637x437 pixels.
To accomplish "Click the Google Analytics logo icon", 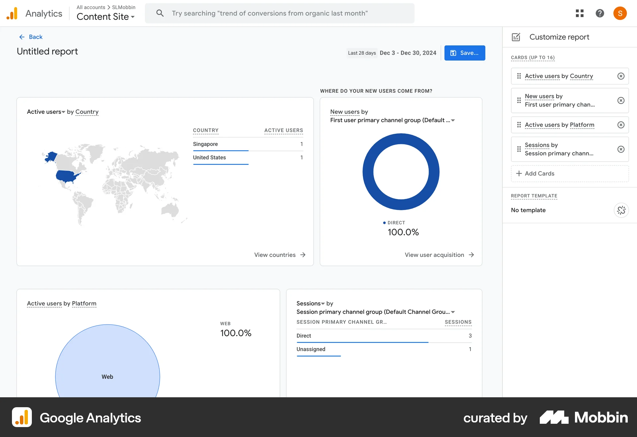I will (x=12, y=13).
